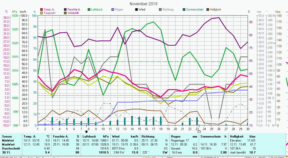Click the full moon icon near day 23
Image resolution: width=288 pixels, height=158 pixels.
(199, 131)
